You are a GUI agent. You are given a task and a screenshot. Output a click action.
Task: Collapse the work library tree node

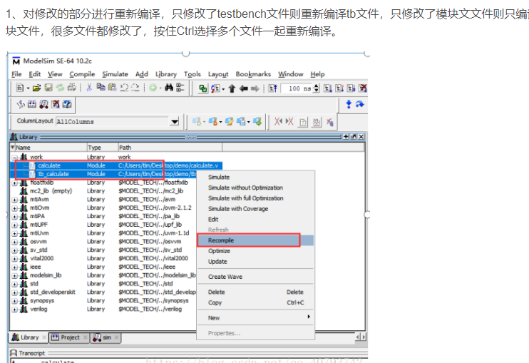coord(14,157)
